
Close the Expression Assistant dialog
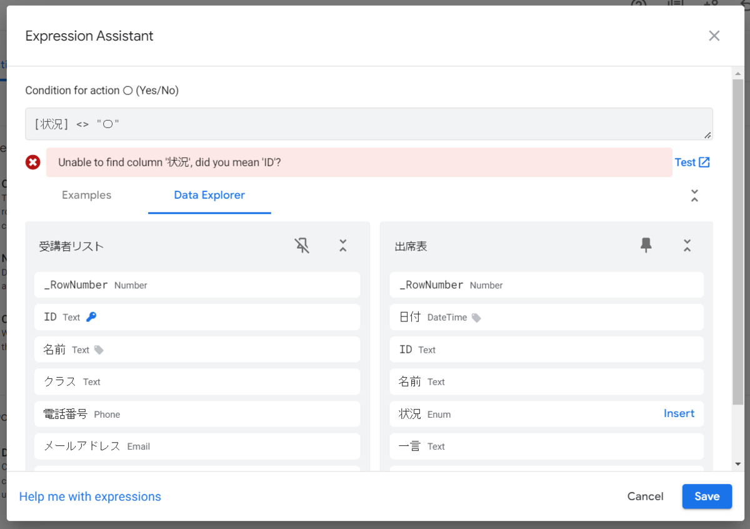[x=714, y=36]
